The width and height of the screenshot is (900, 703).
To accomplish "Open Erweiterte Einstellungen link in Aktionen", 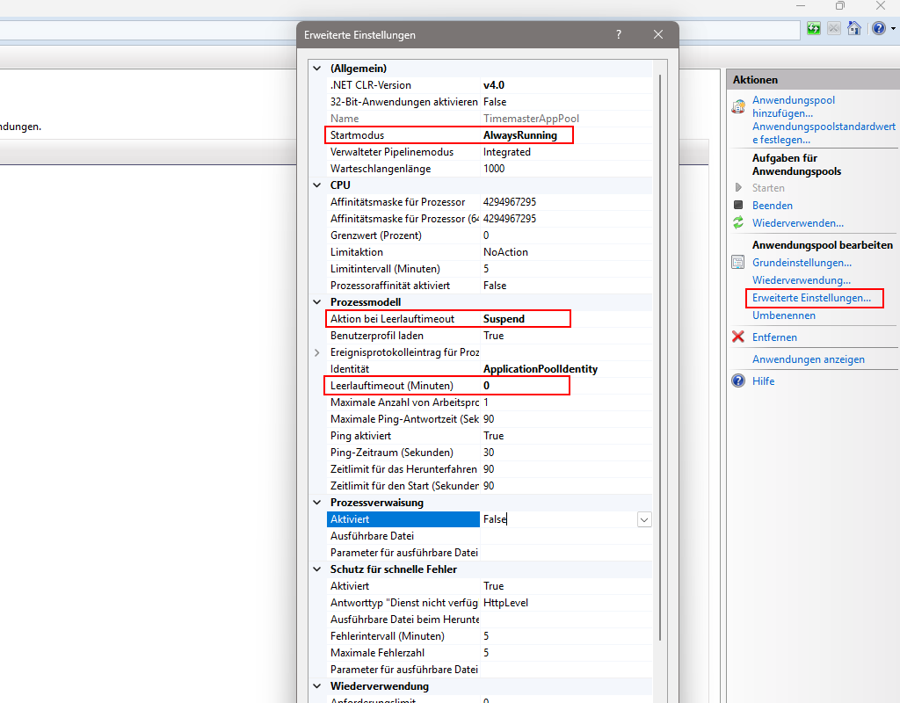I will (811, 298).
